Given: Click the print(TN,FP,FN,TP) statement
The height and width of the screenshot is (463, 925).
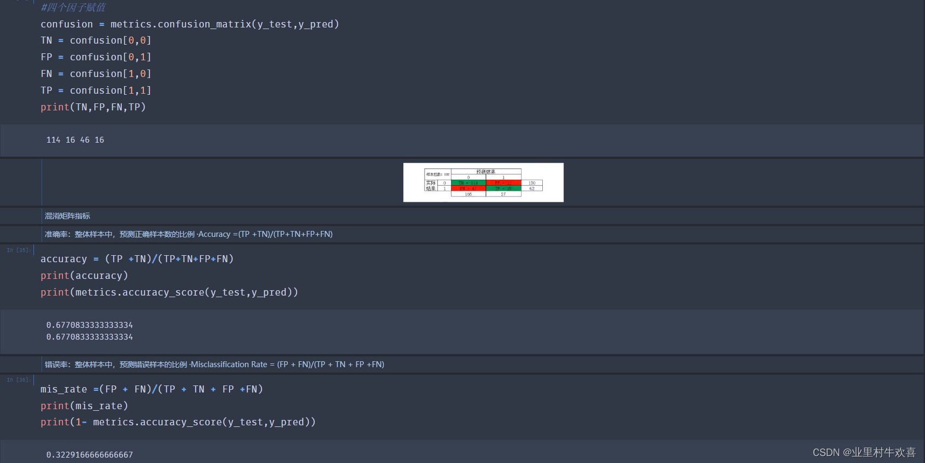Looking at the screenshot, I should pyautogui.click(x=93, y=107).
